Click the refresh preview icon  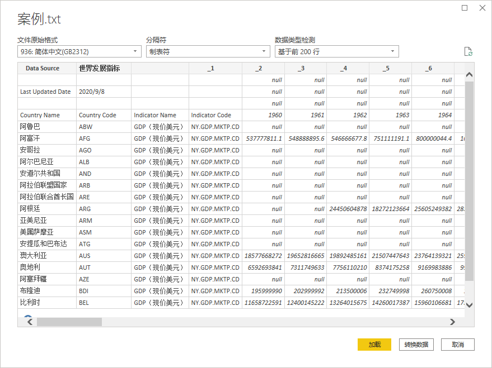pyautogui.click(x=468, y=52)
